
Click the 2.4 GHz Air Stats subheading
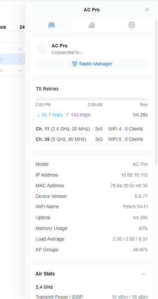pos(44,287)
